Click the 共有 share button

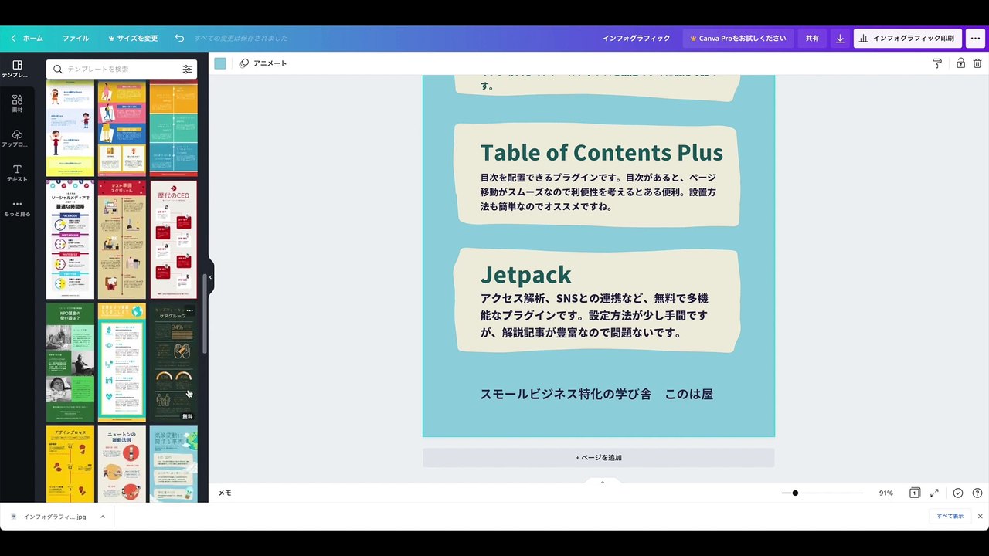point(812,39)
